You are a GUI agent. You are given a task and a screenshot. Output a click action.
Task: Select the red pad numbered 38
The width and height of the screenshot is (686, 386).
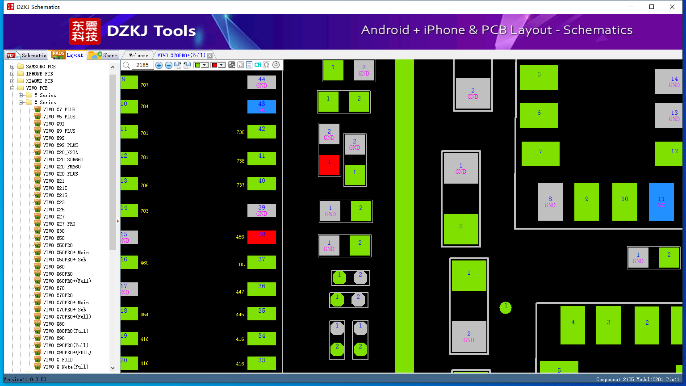(x=262, y=237)
